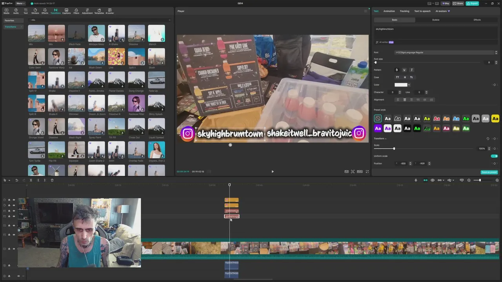
Task: Toggle the Uniform scale switch
Action: (x=494, y=156)
